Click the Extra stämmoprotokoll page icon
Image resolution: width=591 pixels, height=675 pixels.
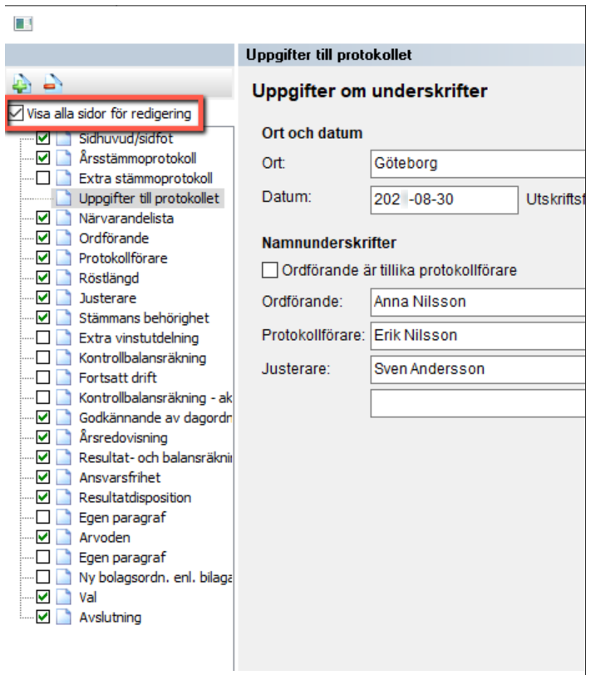tap(64, 178)
